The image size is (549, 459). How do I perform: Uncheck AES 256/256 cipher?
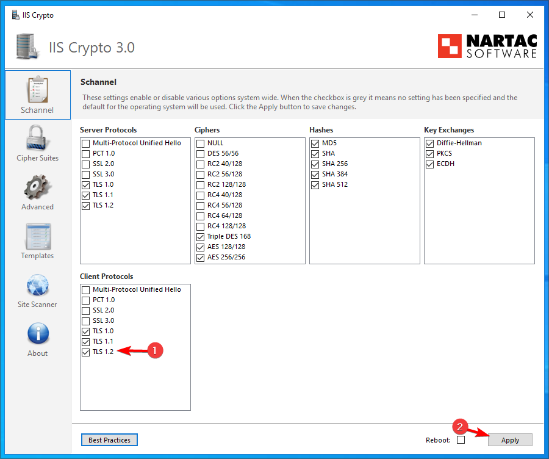[x=200, y=257]
